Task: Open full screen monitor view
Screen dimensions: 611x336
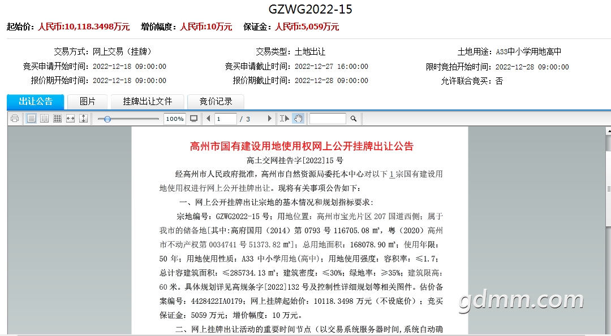Action: pos(193,119)
